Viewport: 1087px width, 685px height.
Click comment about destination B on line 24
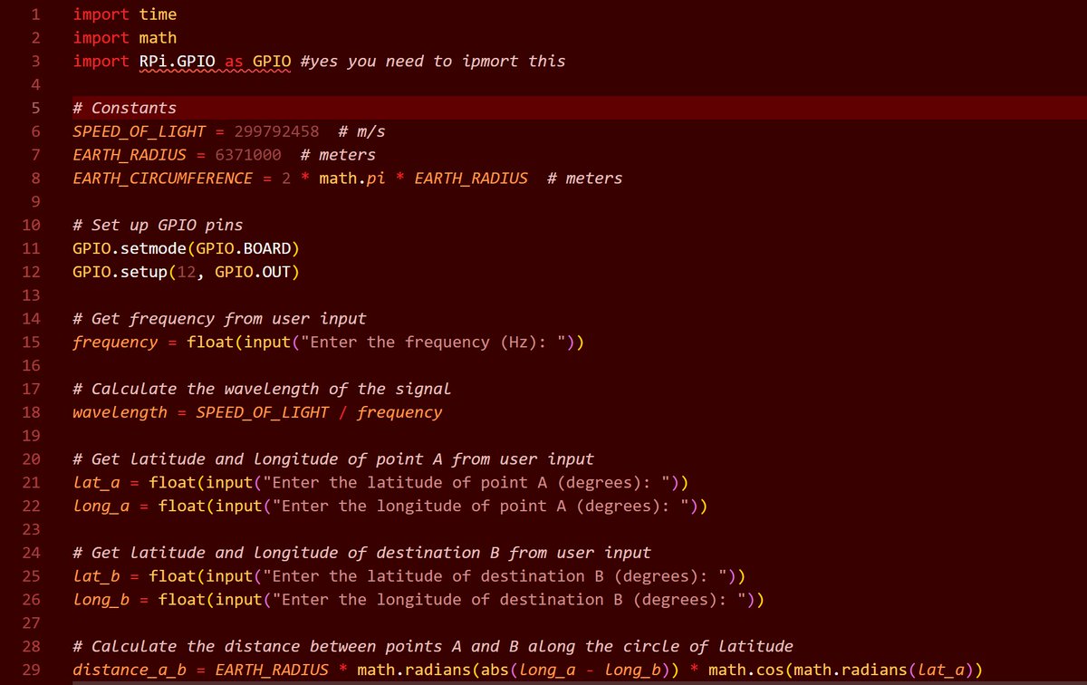tap(362, 553)
